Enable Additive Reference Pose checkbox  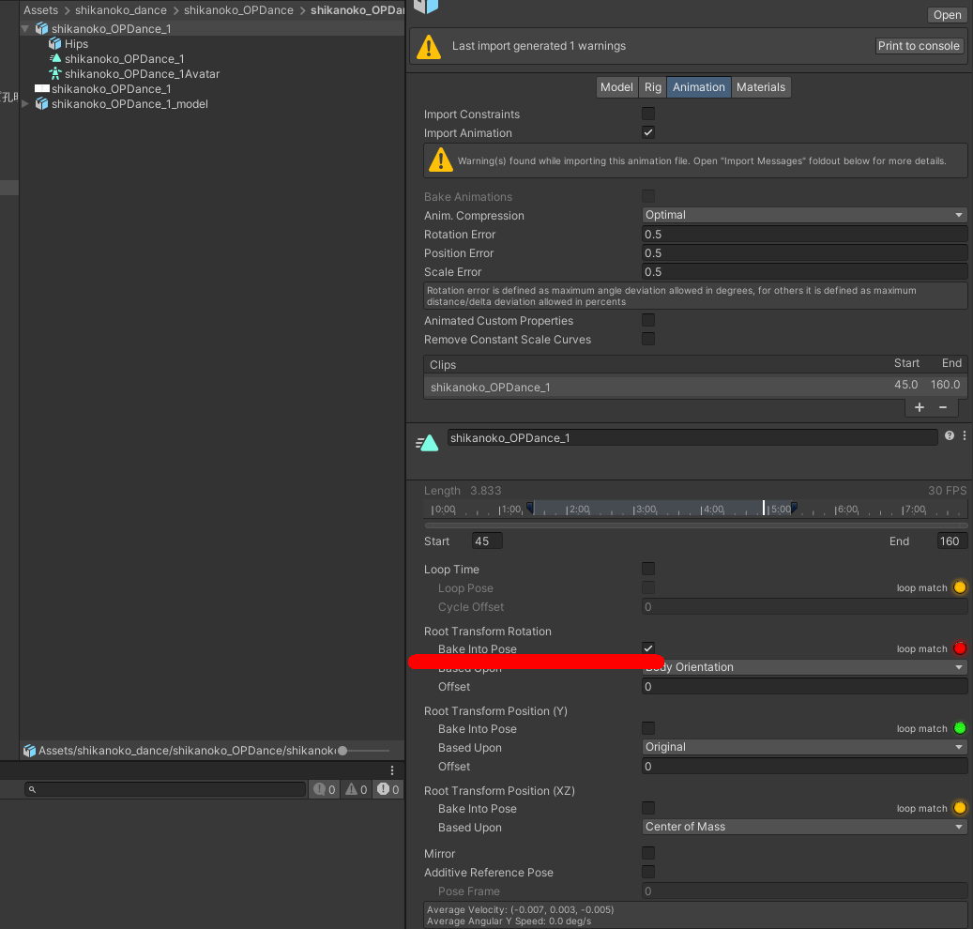648,871
